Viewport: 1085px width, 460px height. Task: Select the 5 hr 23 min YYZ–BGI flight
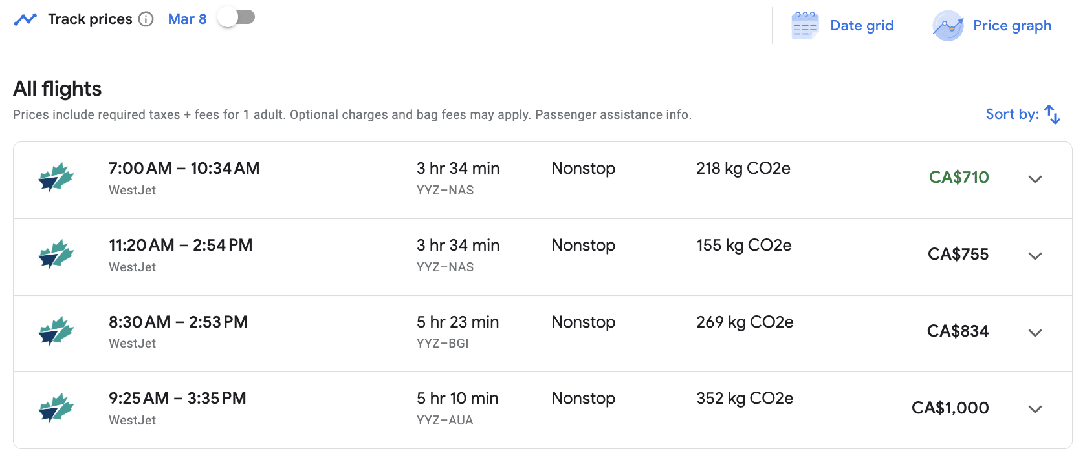coord(457,331)
